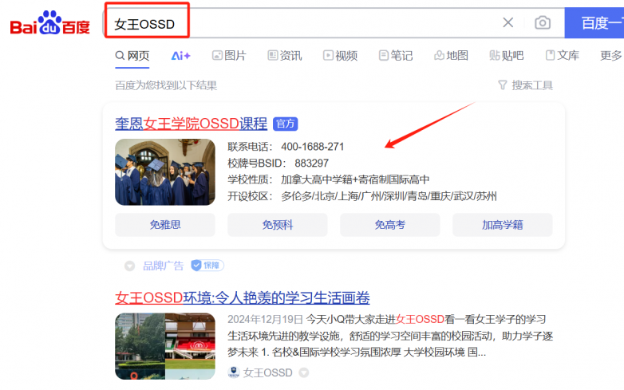Image resolution: width=624 pixels, height=390 pixels.
Task: Switch to the AI+ tab
Action: [180, 56]
